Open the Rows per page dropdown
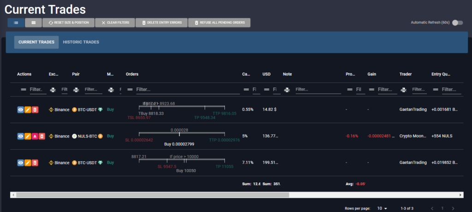Image resolution: width=472 pixels, height=212 pixels. [382, 208]
